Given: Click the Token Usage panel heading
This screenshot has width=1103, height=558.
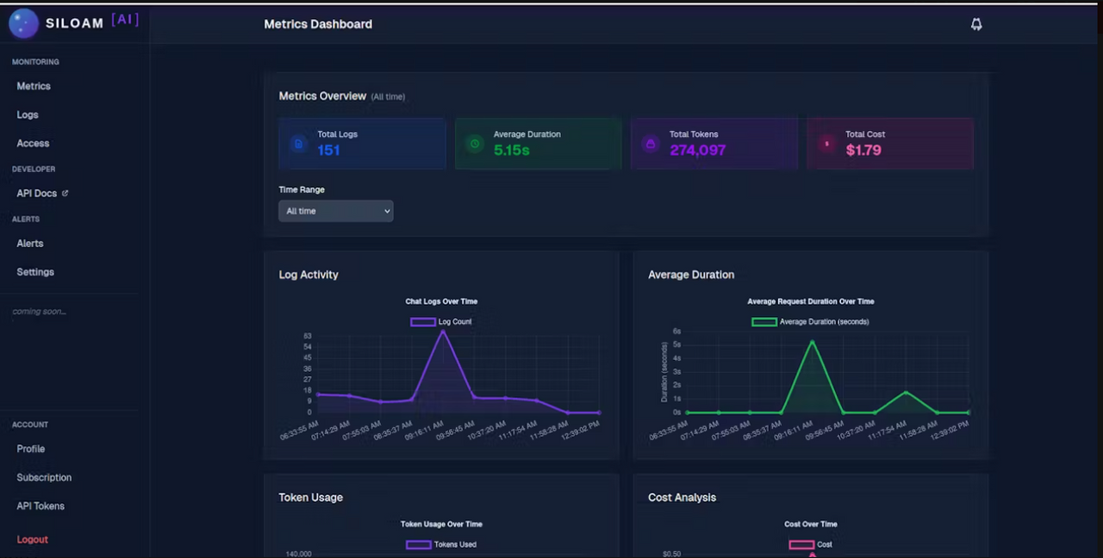Looking at the screenshot, I should pyautogui.click(x=311, y=497).
